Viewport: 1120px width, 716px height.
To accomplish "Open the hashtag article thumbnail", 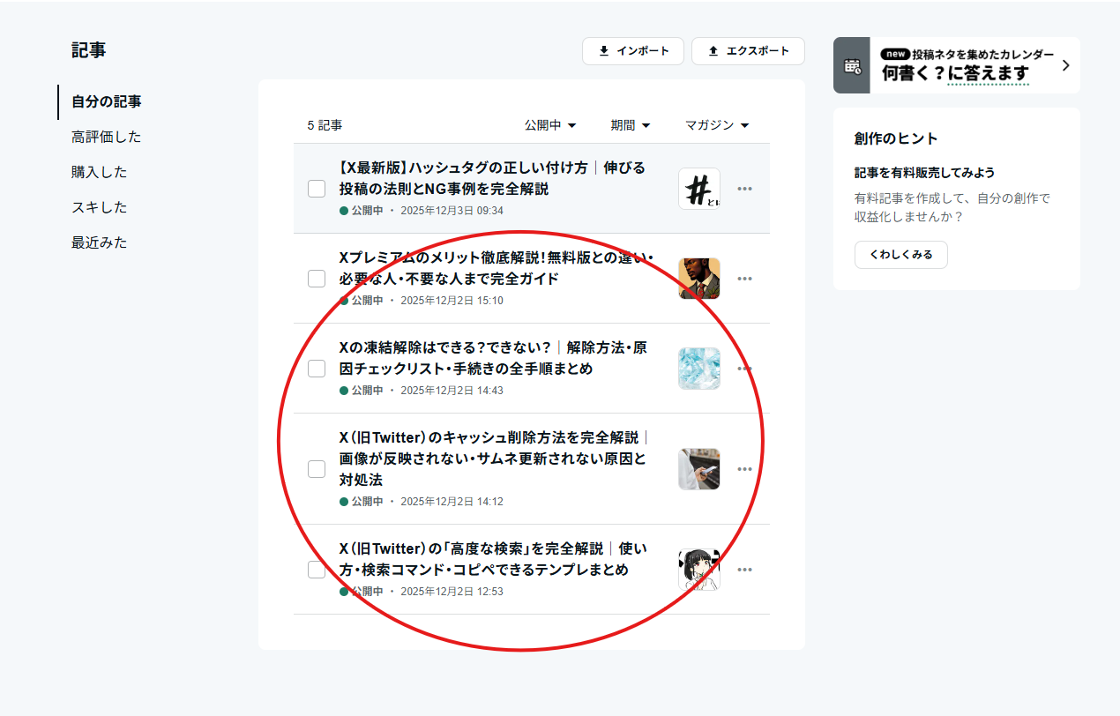I will (x=698, y=189).
